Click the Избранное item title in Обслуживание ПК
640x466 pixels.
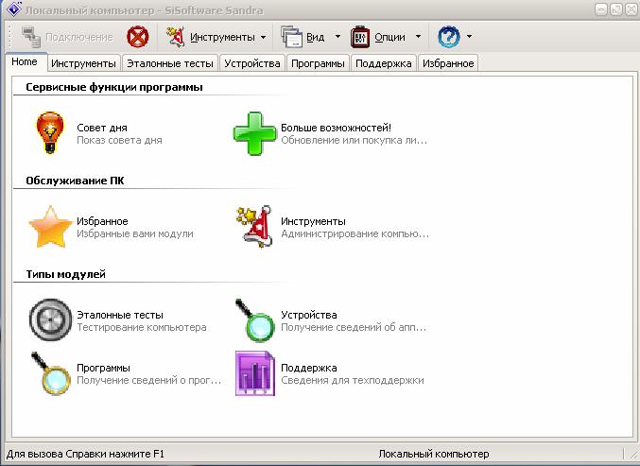pos(102,221)
